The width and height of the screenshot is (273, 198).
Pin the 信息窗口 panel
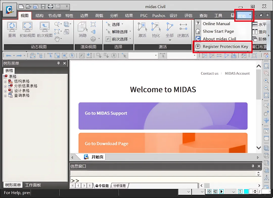click(x=253, y=166)
